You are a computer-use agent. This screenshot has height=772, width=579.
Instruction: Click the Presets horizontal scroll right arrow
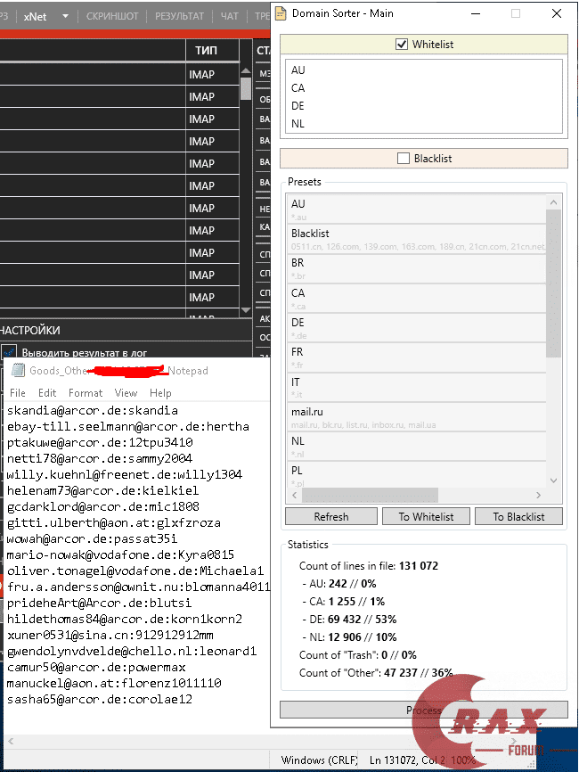[538, 495]
